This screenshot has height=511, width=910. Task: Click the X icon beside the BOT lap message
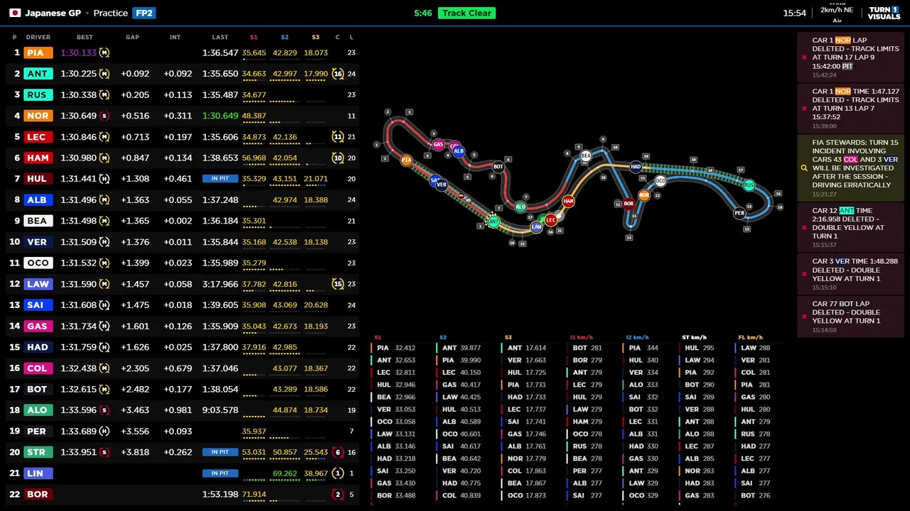point(804,317)
